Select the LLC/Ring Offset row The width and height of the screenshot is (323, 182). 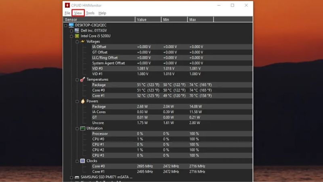pyautogui.click(x=172, y=58)
